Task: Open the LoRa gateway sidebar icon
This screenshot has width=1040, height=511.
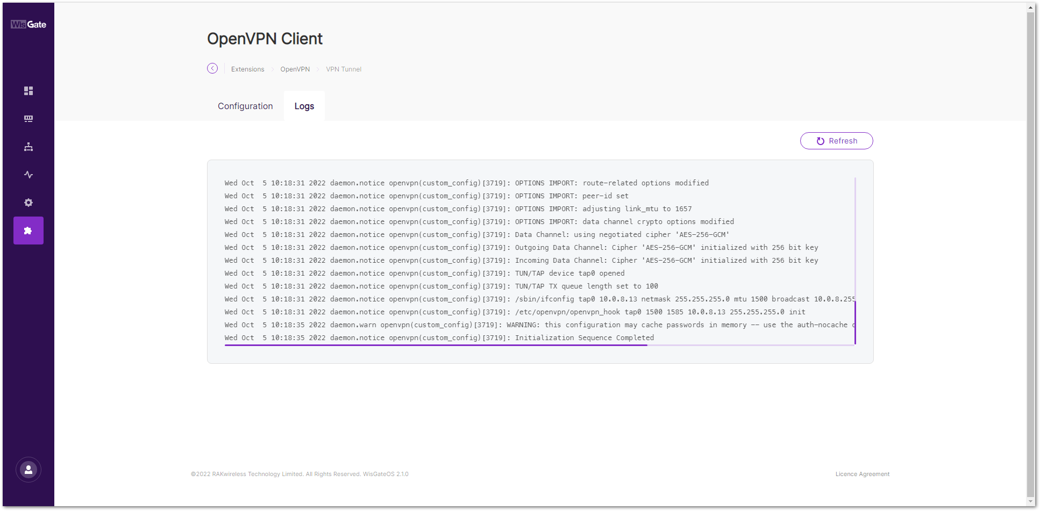Action: click(29, 119)
